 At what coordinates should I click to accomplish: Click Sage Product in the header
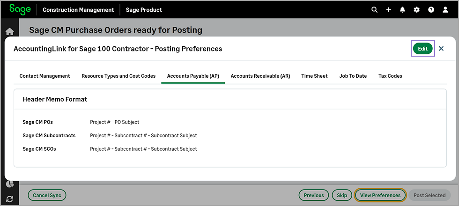click(x=144, y=10)
